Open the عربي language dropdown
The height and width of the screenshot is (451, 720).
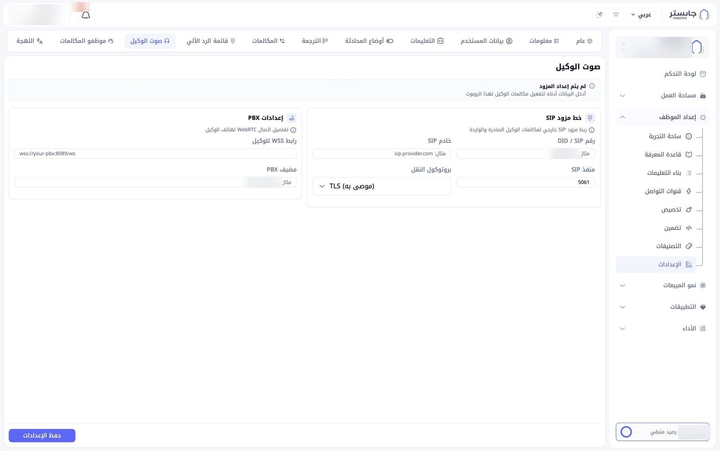[641, 15]
